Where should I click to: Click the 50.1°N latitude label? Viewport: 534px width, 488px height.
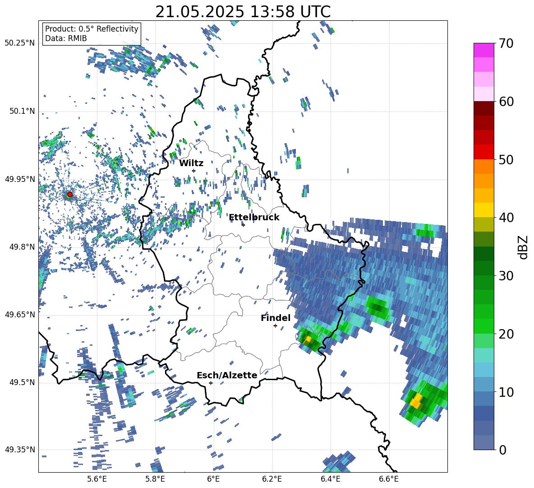point(22,111)
